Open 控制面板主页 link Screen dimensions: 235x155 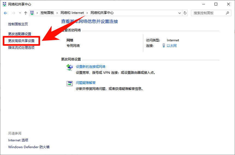(x=18, y=24)
